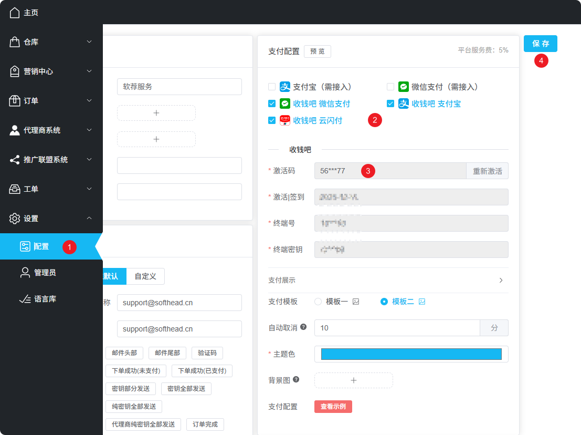The image size is (581, 435).
Task: Click the image preview icon beside 模板二
Action: click(x=422, y=302)
